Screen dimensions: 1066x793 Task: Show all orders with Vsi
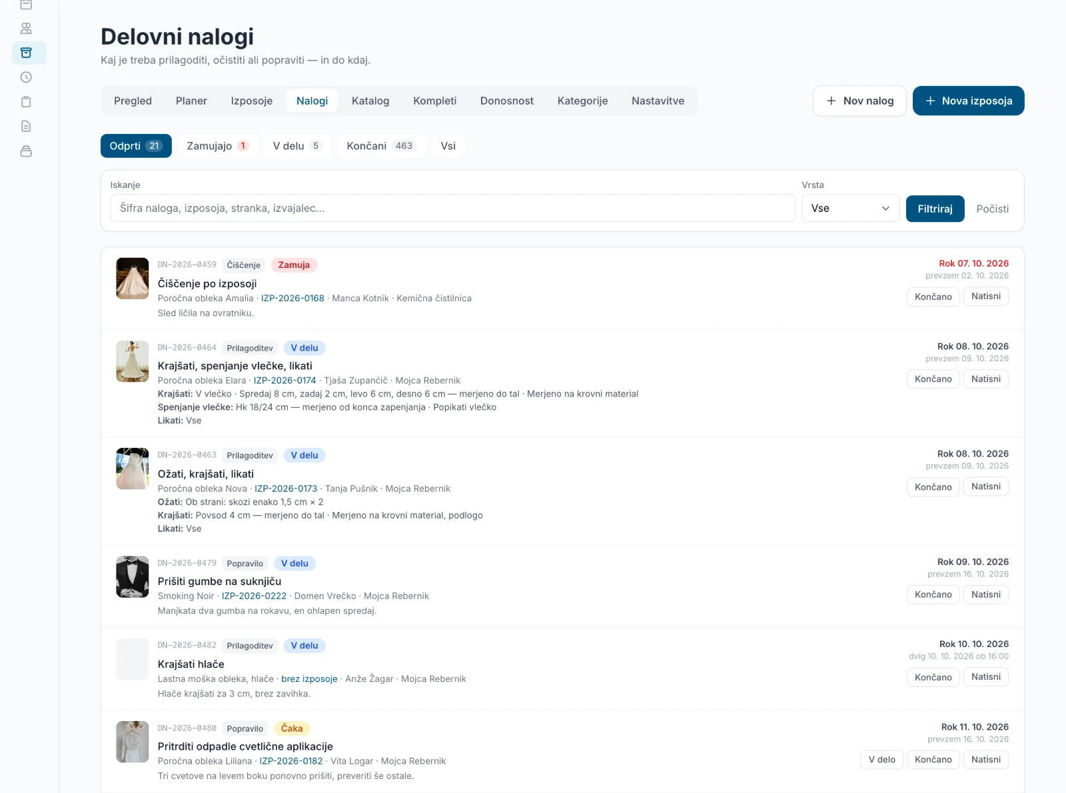(448, 146)
